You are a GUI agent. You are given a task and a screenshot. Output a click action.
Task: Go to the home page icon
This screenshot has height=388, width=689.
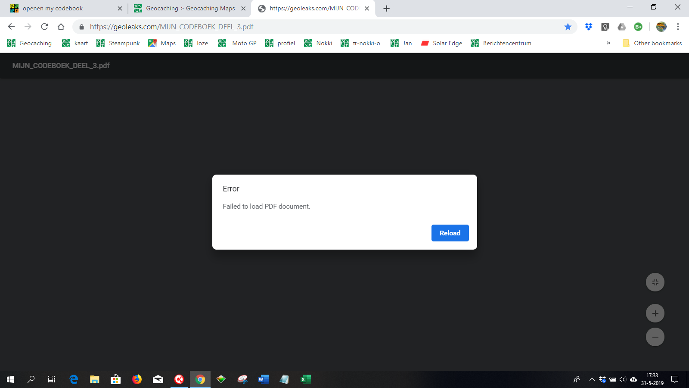61,27
